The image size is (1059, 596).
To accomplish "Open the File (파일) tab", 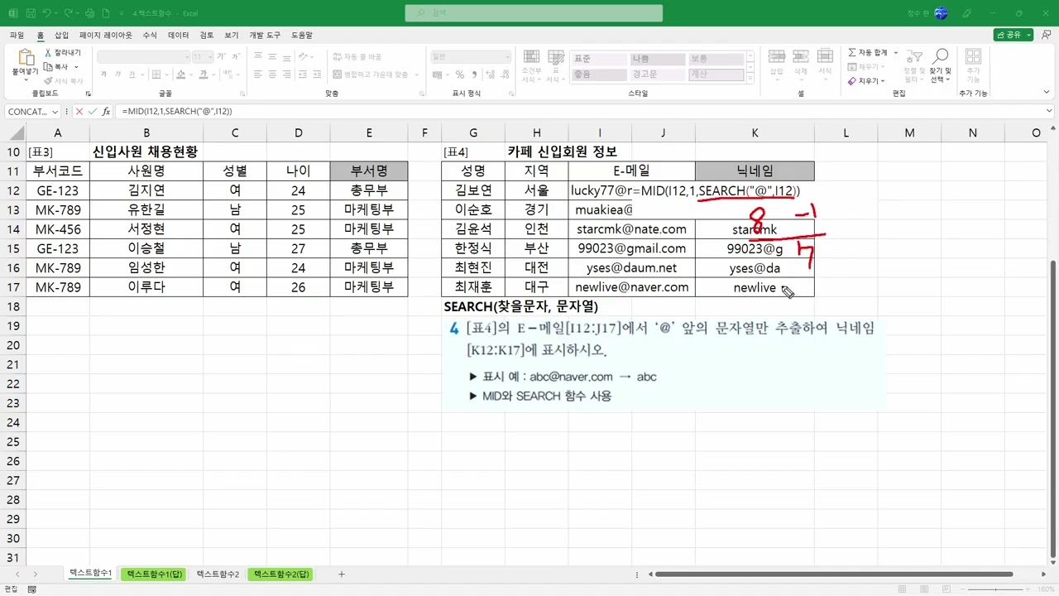I will pos(17,36).
